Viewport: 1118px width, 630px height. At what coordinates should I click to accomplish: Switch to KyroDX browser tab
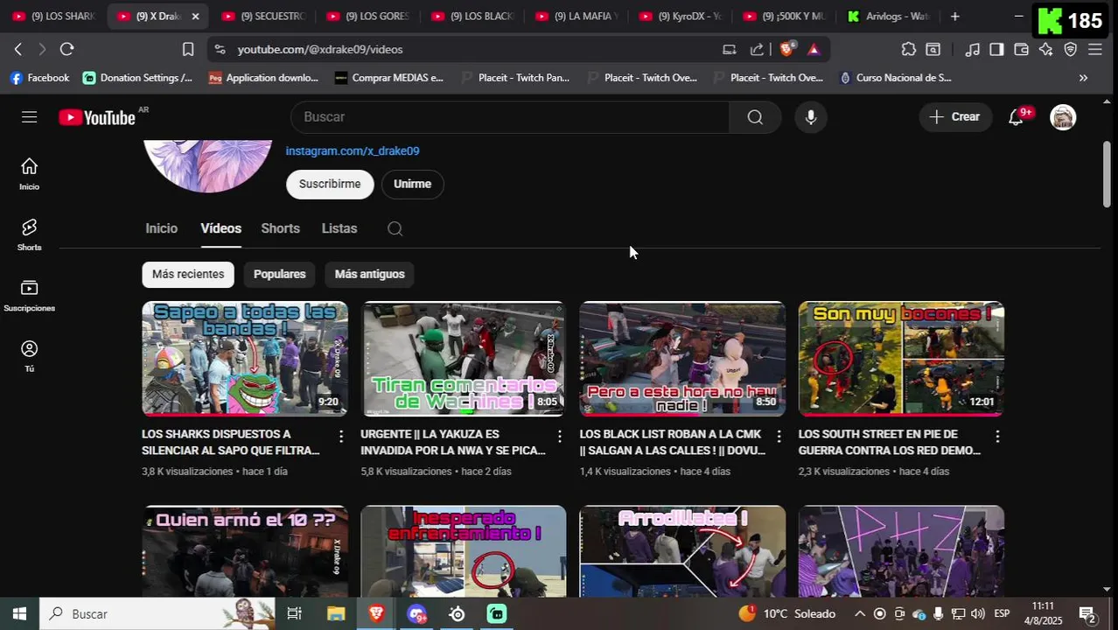point(681,17)
